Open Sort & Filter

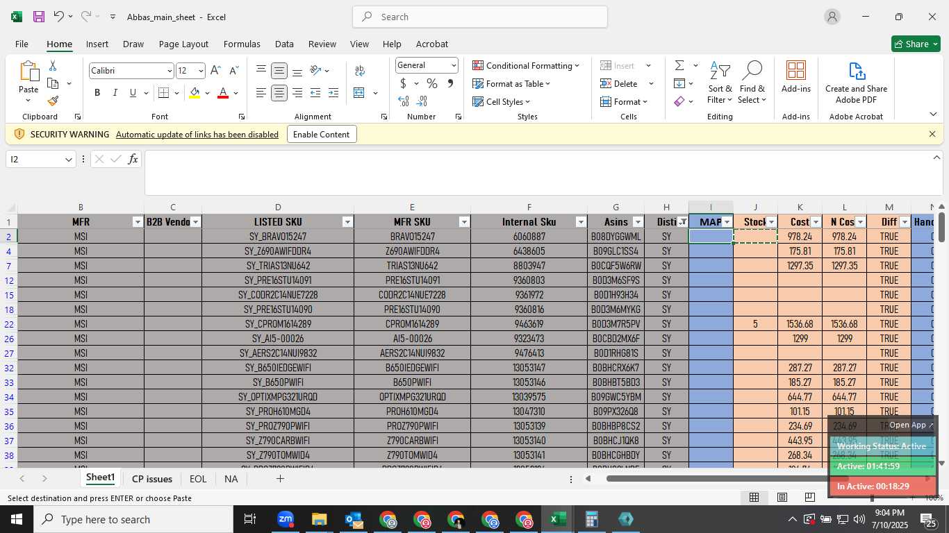[x=720, y=83]
